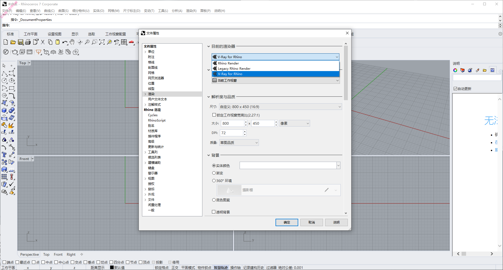Click the V-Ray teapot render icon
Screen dimensions: 503x270
[x=15, y=52]
